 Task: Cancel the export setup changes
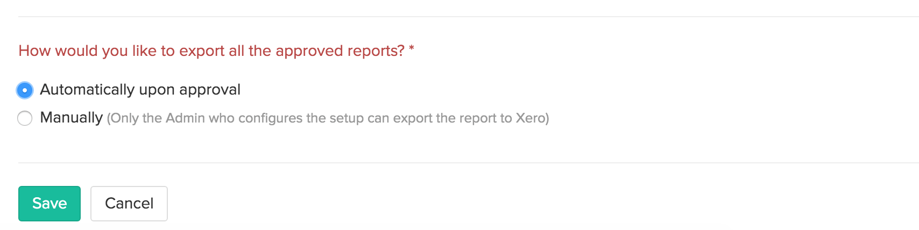click(x=129, y=204)
